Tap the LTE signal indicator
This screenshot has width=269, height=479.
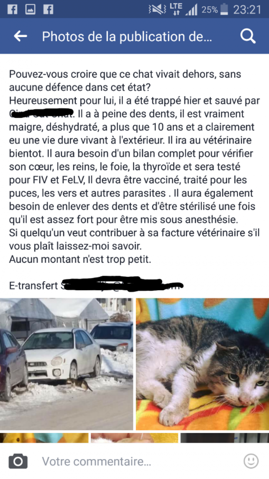pyautogui.click(x=176, y=9)
